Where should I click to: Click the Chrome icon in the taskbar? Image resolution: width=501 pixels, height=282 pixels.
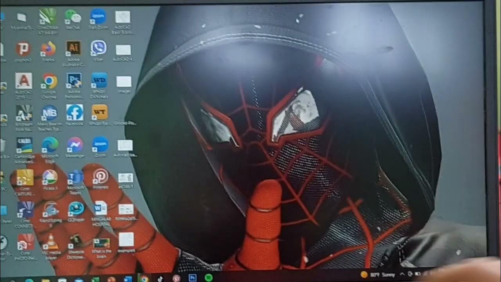pos(144,278)
